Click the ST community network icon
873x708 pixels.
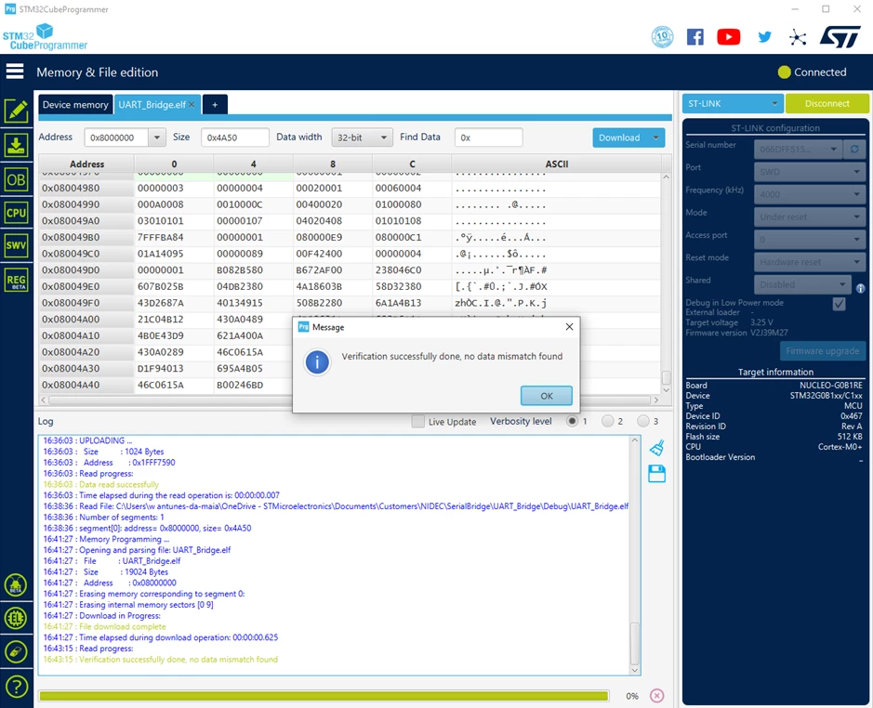[798, 37]
